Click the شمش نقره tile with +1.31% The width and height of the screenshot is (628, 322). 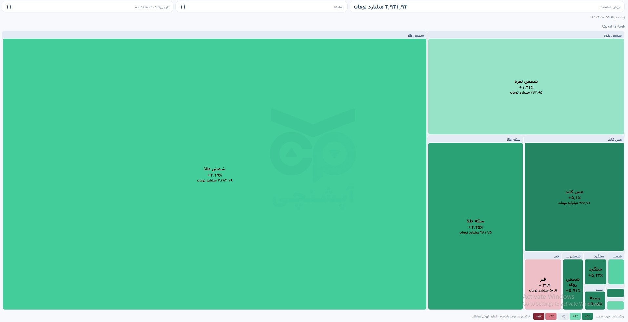coord(526,86)
